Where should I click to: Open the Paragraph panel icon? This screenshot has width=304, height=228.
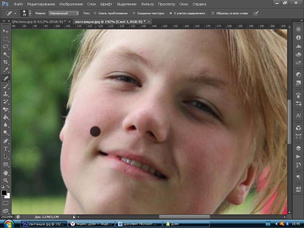coord(298,177)
